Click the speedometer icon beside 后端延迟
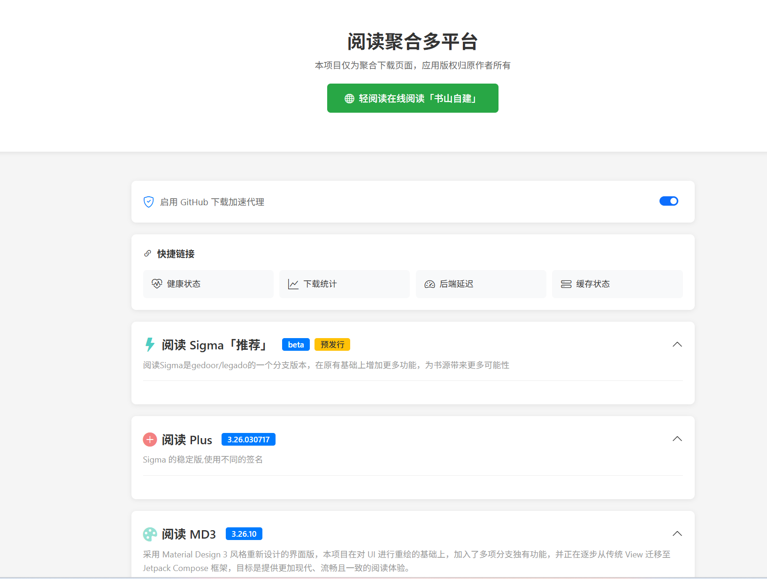The image size is (767, 579). [x=430, y=284]
